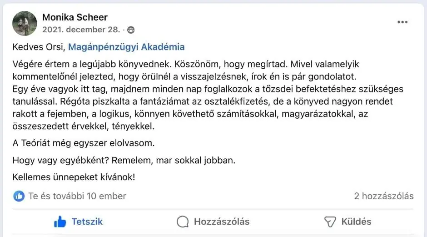
Task: Open the post date 2021. december 28.
Action: tap(81, 30)
